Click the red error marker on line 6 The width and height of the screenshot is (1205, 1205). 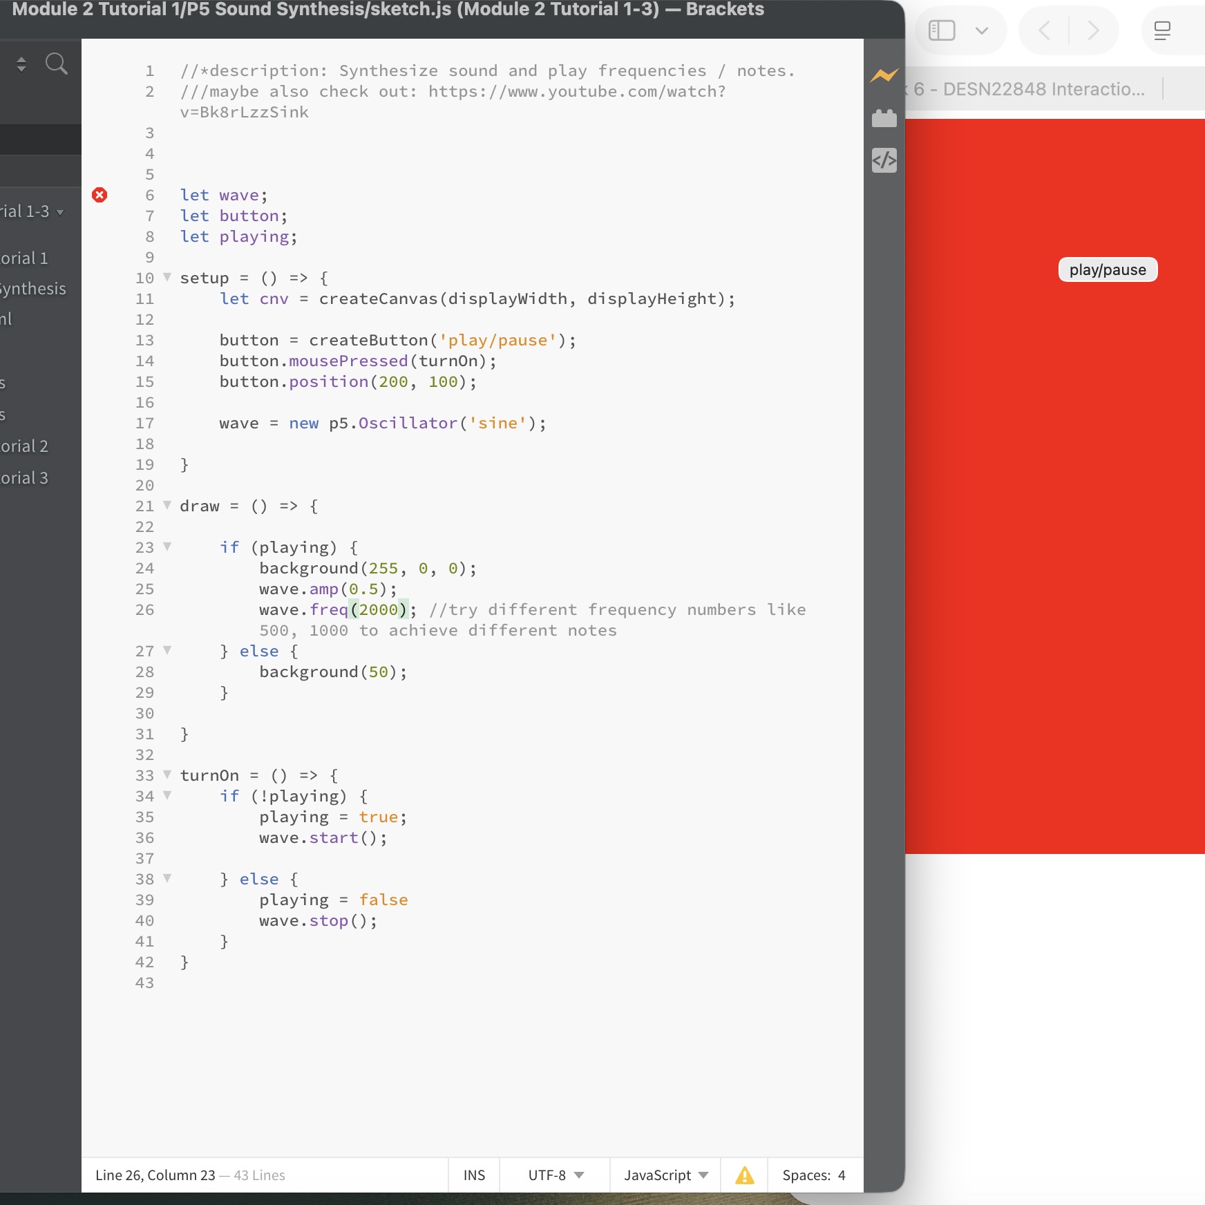tap(99, 195)
